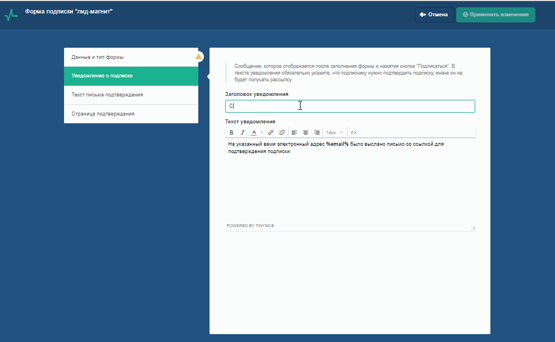Remove link with the unlink icon
Viewport: 555px width, 342px height.
[x=282, y=132]
